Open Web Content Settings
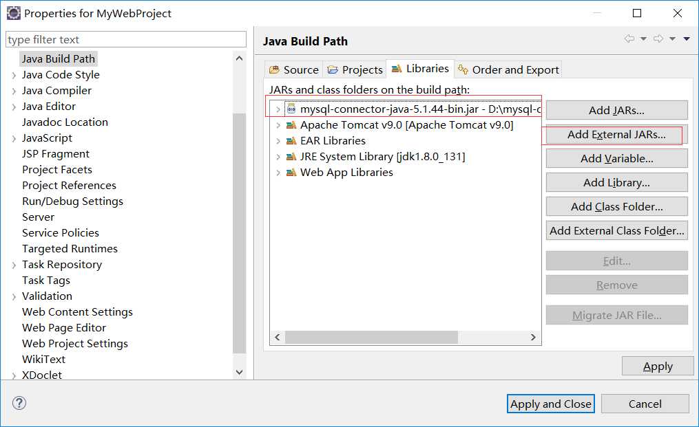699x427 pixels. [x=78, y=311]
